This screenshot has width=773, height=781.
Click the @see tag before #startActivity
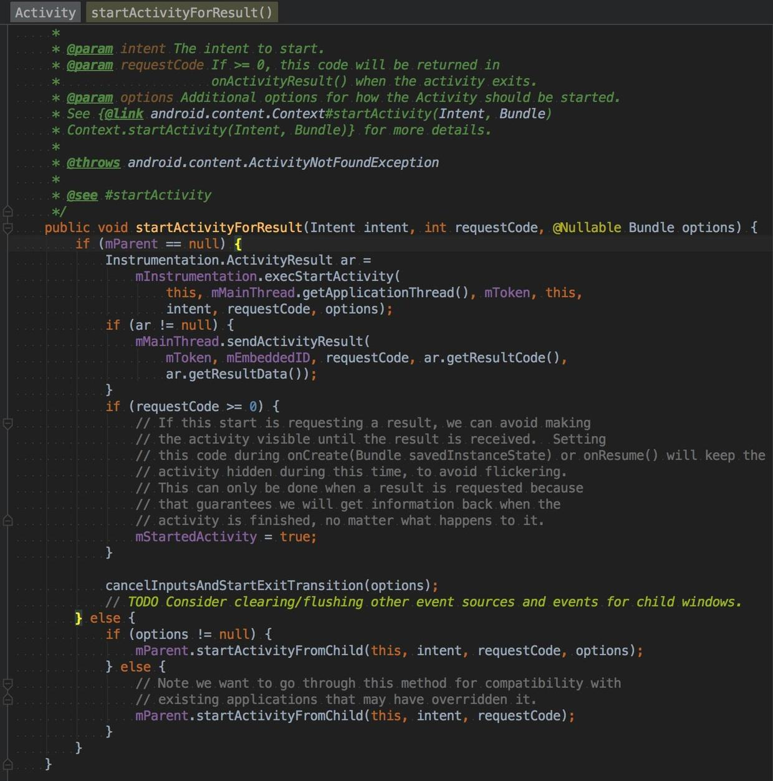pos(82,195)
